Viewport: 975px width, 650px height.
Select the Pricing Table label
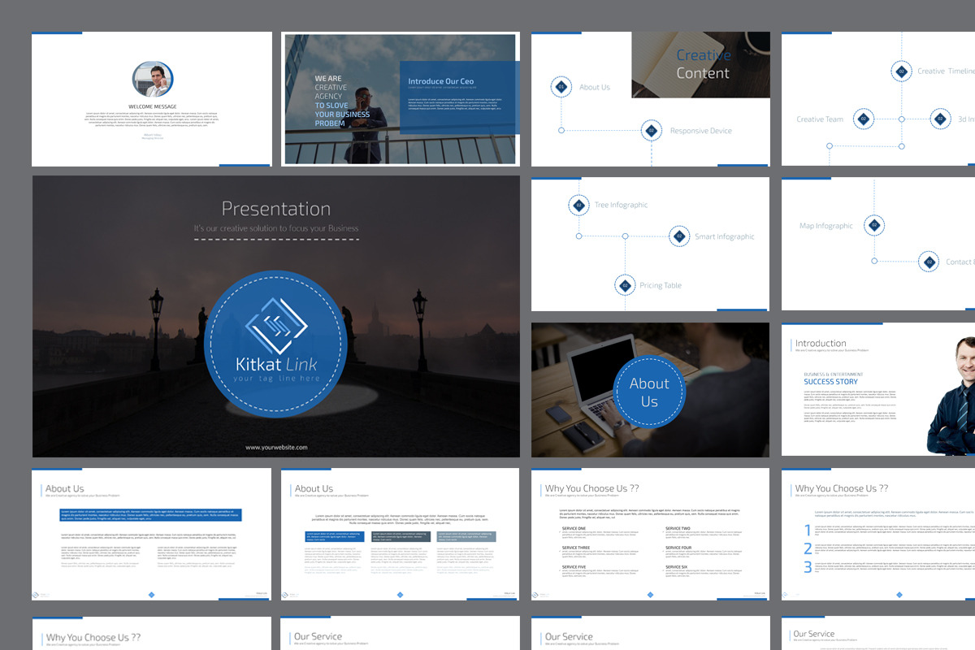[x=661, y=285]
